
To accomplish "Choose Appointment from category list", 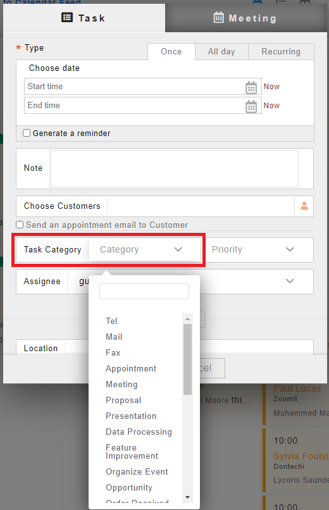I will (x=131, y=368).
